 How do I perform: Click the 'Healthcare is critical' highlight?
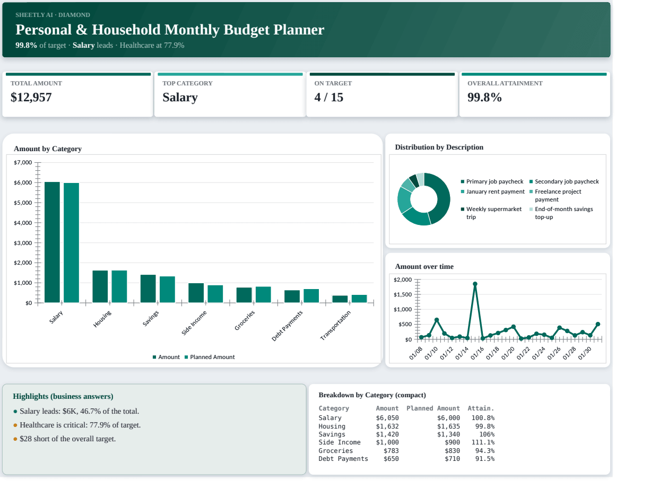80,425
